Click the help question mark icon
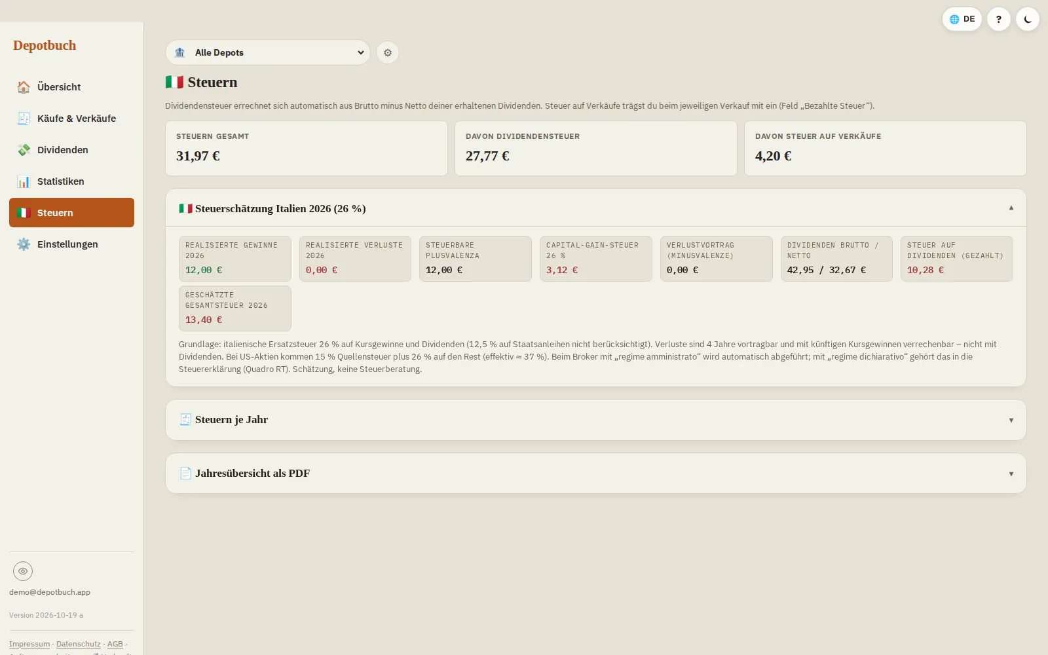 (x=998, y=19)
